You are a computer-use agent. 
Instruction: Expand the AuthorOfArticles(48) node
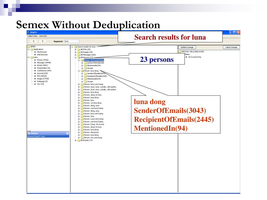82,63
